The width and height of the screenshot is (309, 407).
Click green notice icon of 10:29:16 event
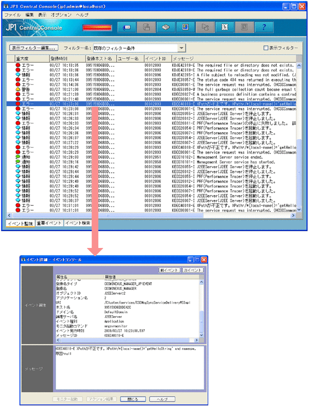pos(18,162)
